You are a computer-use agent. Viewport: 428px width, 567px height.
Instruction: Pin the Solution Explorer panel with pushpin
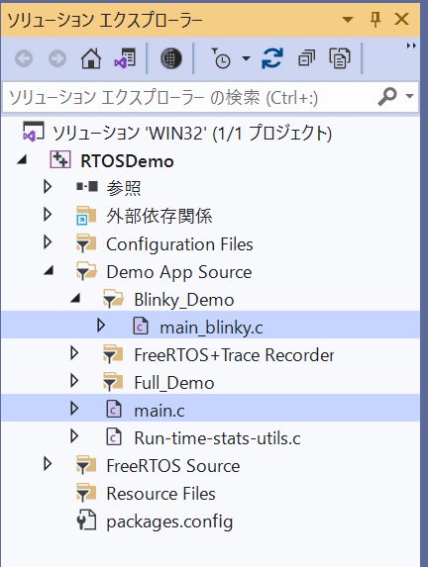[x=375, y=19]
